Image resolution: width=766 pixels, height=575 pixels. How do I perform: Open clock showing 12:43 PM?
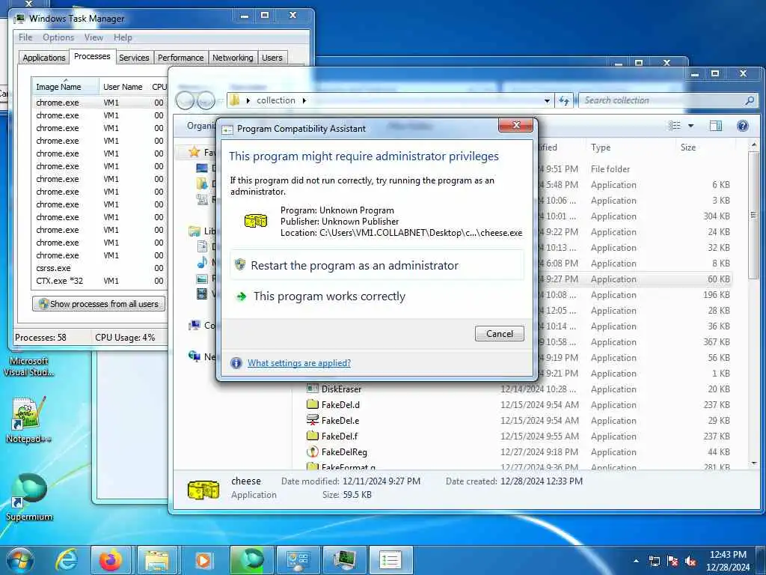click(x=728, y=560)
